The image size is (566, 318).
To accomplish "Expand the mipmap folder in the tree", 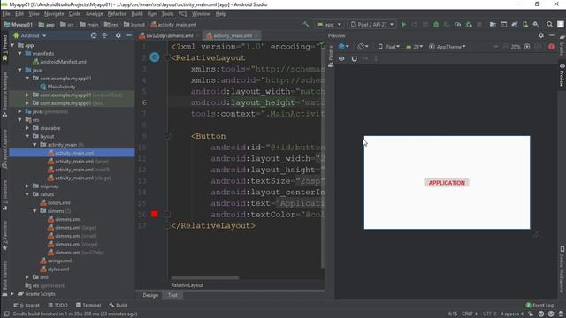I will [27, 186].
